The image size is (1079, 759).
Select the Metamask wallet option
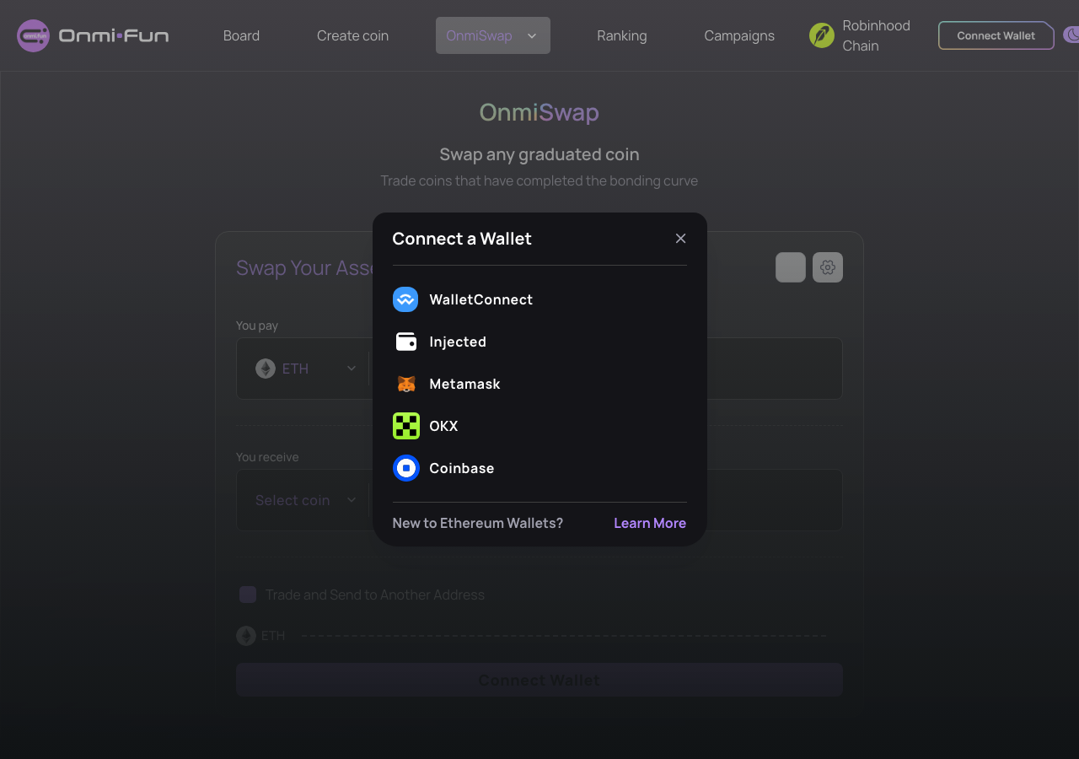click(x=539, y=384)
